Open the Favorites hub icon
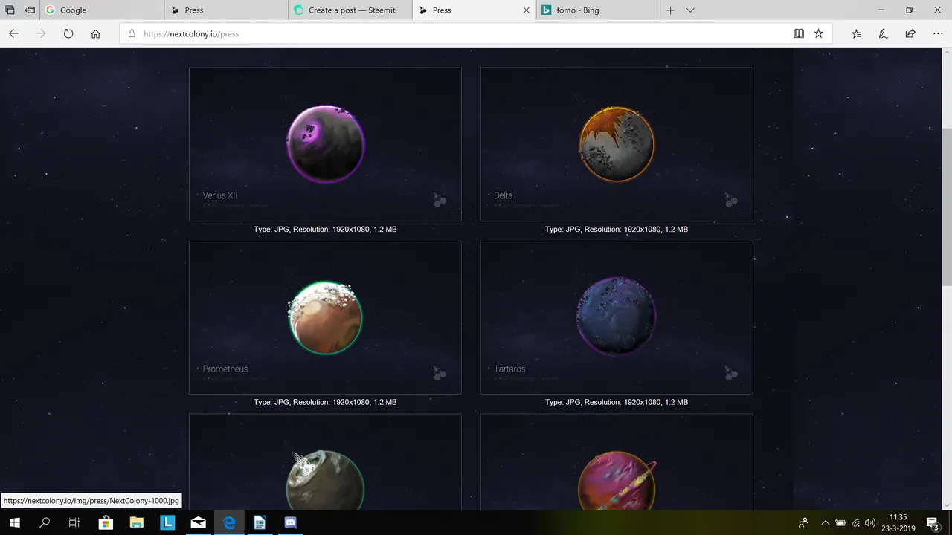952x535 pixels. click(x=857, y=33)
